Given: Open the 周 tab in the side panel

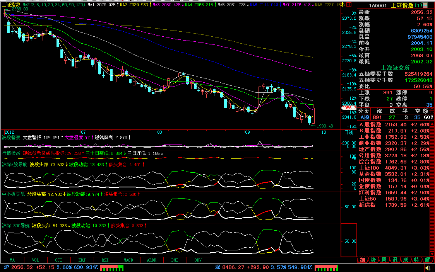Looking at the screenshot, I should (384, 260).
